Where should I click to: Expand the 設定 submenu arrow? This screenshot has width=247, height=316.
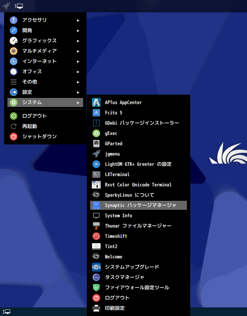click(x=78, y=92)
